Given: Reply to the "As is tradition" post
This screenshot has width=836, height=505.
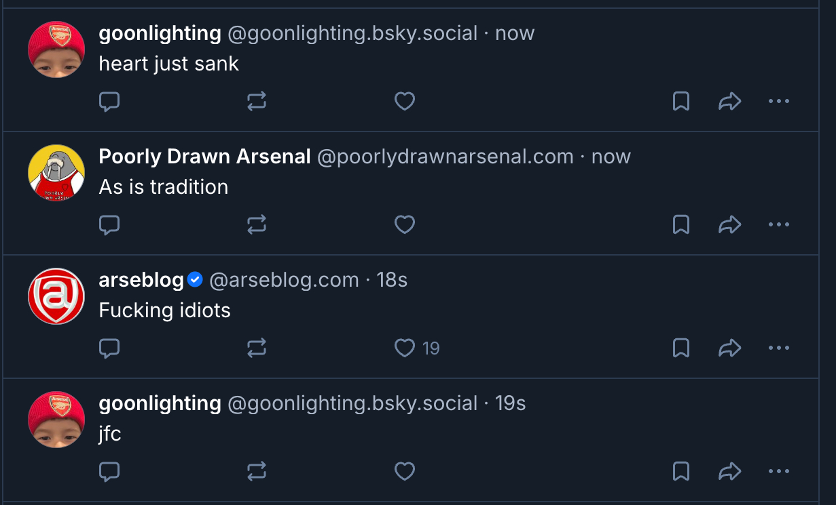Looking at the screenshot, I should click(x=109, y=225).
